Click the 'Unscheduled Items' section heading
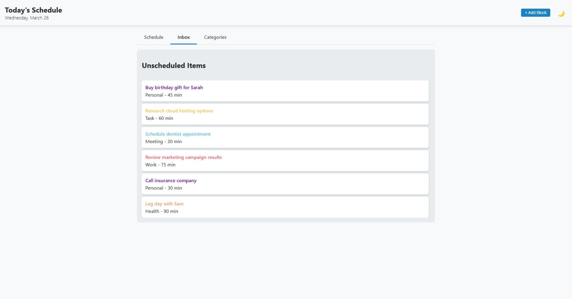The width and height of the screenshot is (572, 299). point(173,65)
